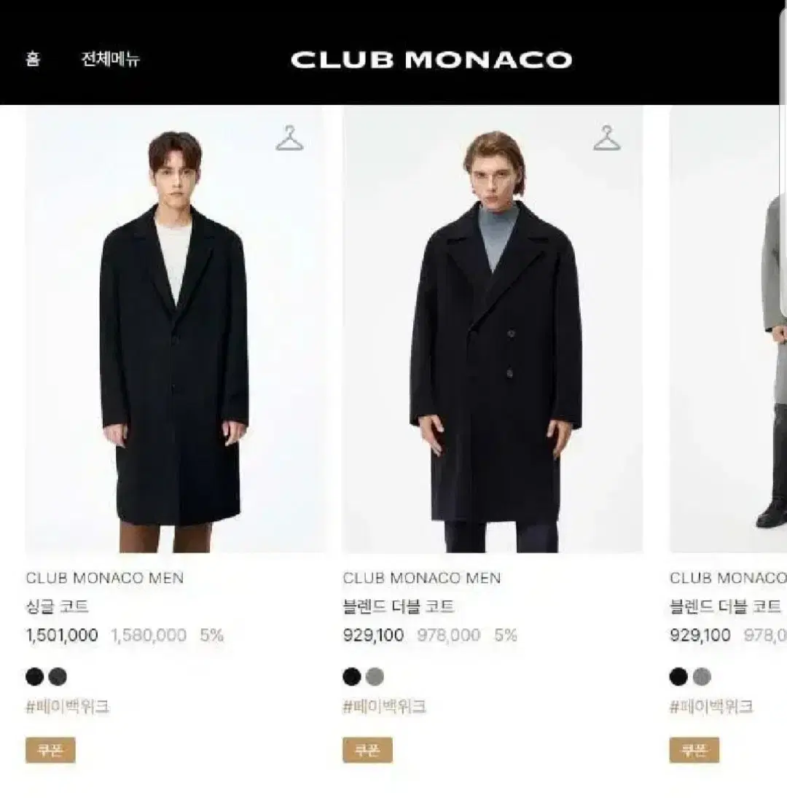787x798 pixels.
Task: Open partially visible gray coat image
Action: point(728,329)
